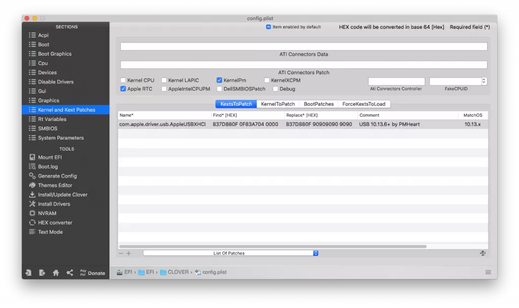The height and width of the screenshot is (308, 519).
Task: Click config.plist in path bar
Action: 211,272
